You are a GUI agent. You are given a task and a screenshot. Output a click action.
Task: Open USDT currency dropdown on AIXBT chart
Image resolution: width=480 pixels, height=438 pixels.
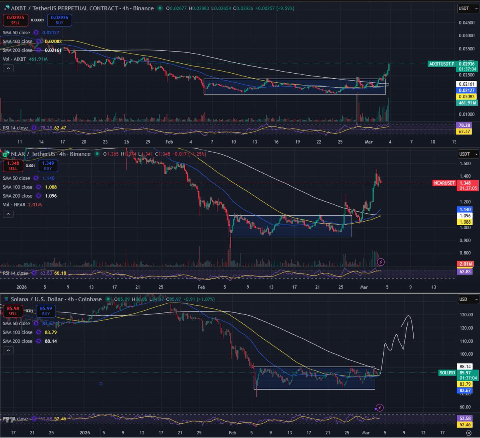click(468, 8)
